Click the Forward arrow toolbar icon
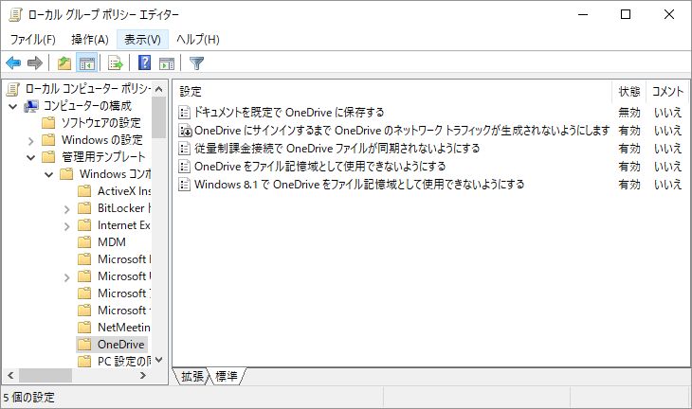692x409 pixels. click(x=35, y=63)
